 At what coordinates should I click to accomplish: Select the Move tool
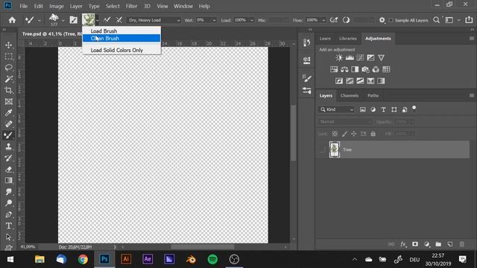pos(8,45)
